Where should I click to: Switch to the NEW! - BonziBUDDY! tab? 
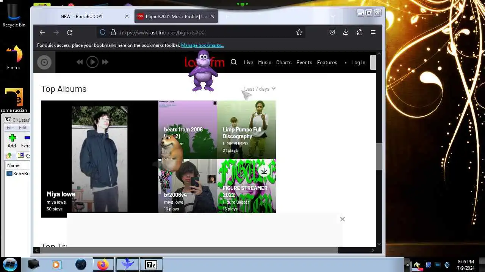(81, 17)
